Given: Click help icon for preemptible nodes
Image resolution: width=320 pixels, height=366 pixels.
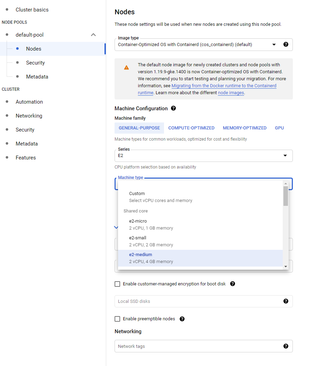Looking at the screenshot, I should (x=182, y=319).
